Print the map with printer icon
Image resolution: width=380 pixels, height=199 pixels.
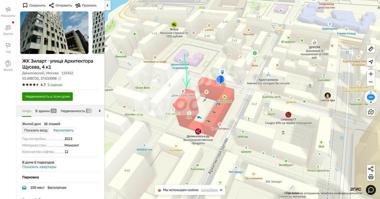tap(371, 177)
